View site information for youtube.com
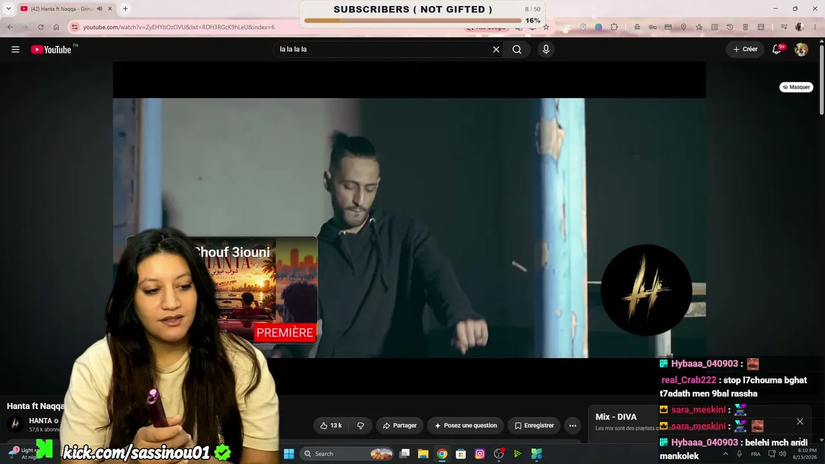This screenshot has height=464, width=825. [x=75, y=27]
